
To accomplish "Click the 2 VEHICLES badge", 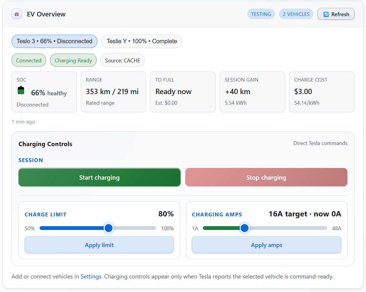I will [296, 14].
